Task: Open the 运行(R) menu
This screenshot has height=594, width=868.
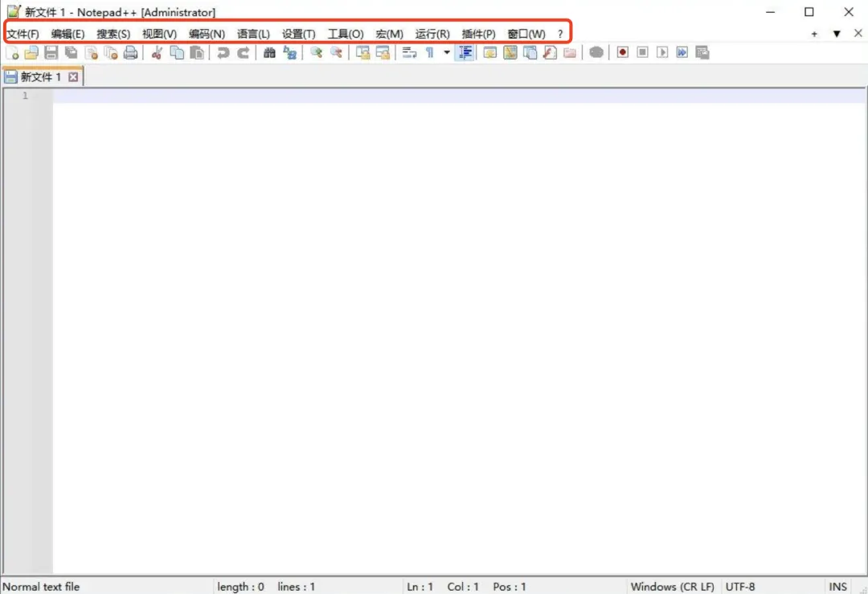Action: (432, 34)
